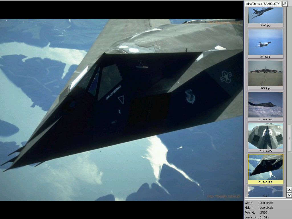Click the 'Loaded in:' label

tap(251, 217)
